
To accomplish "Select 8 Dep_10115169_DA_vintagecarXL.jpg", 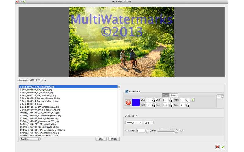I will pyautogui.click(x=68, y=107).
